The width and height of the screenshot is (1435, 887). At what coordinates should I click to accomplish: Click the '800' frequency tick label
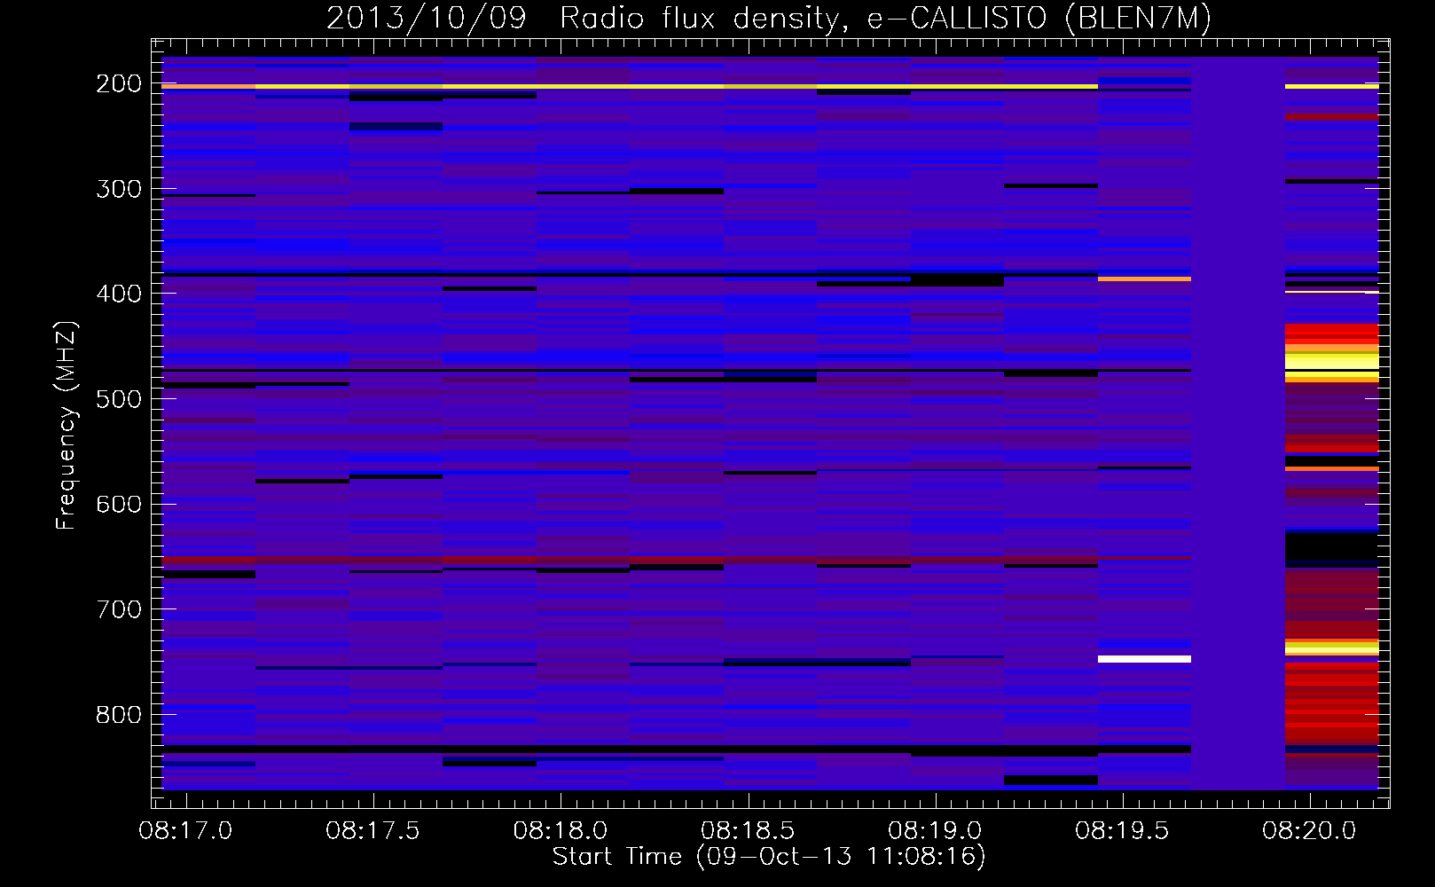click(x=119, y=715)
